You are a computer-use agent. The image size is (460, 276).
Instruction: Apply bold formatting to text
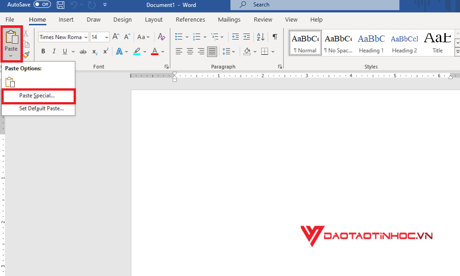(x=43, y=51)
